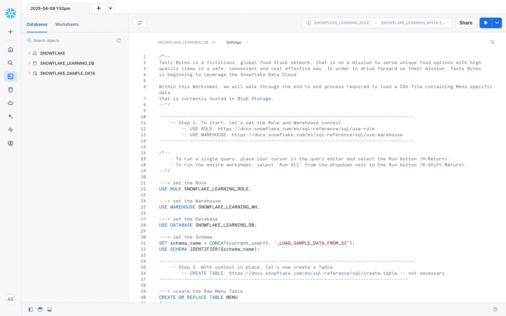Select the 2025-04-09 1:52pm worksheet tab
Image resolution: width=506 pixels, height=316 pixels.
point(50,8)
